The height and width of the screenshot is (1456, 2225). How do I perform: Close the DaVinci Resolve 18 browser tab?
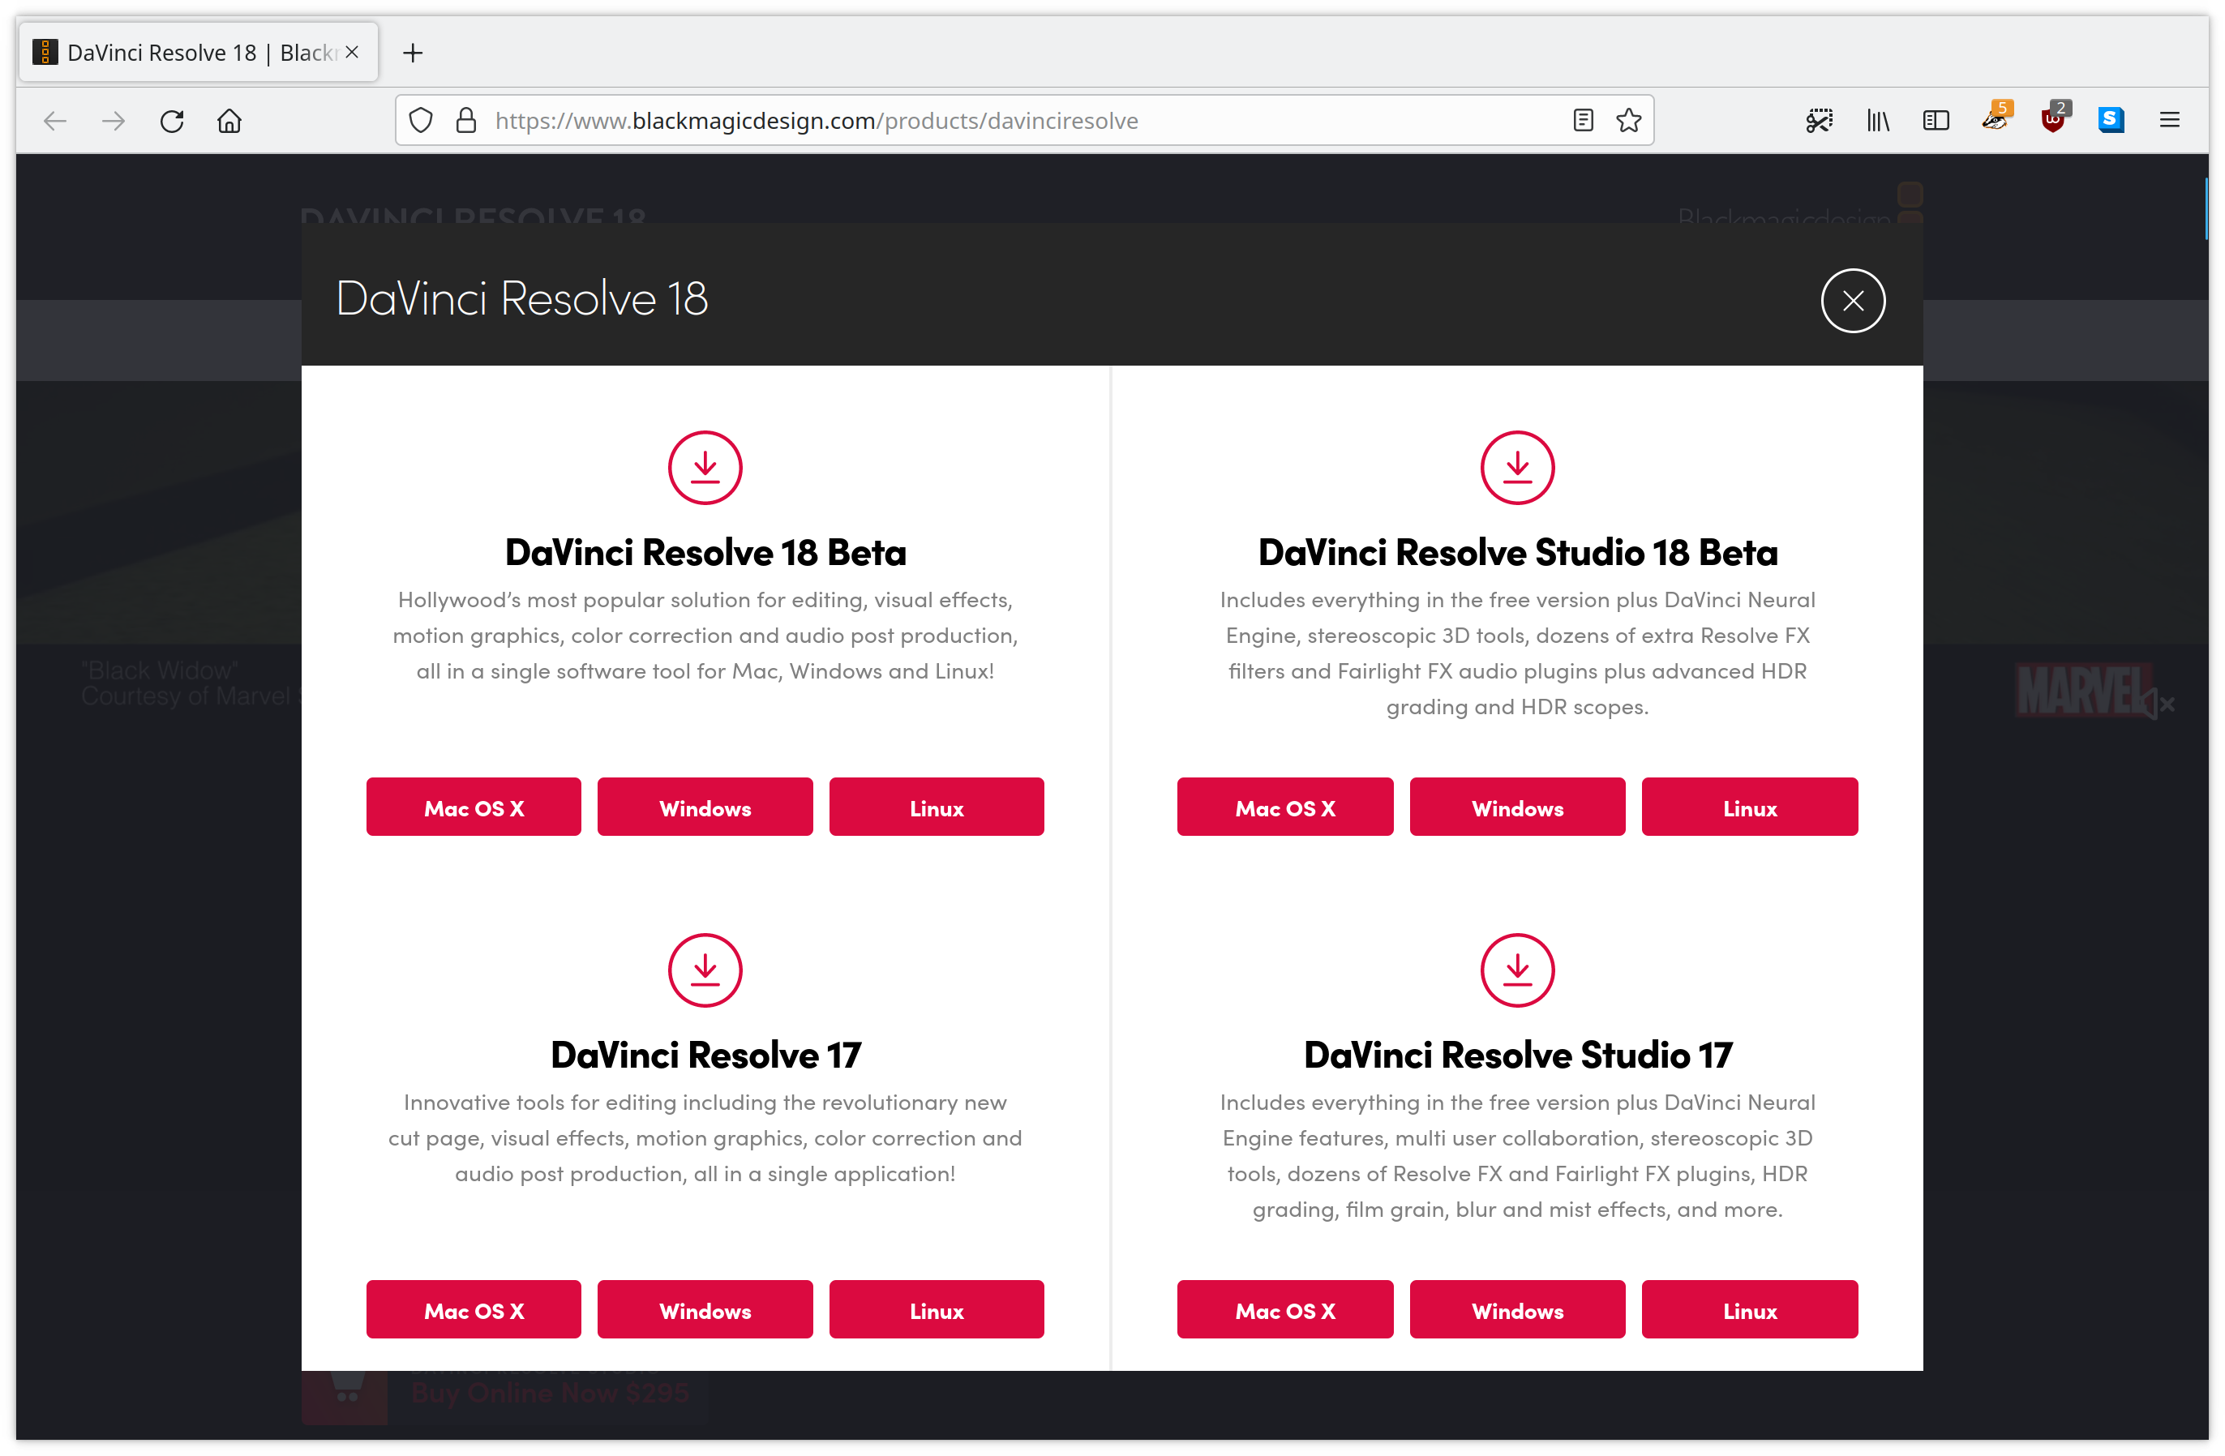pyautogui.click(x=353, y=53)
